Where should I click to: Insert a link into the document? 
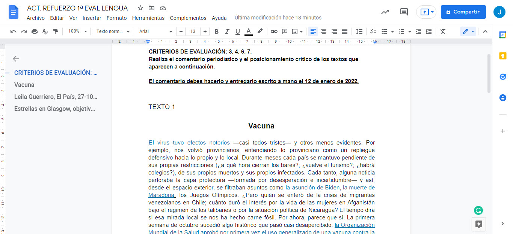[x=274, y=31]
